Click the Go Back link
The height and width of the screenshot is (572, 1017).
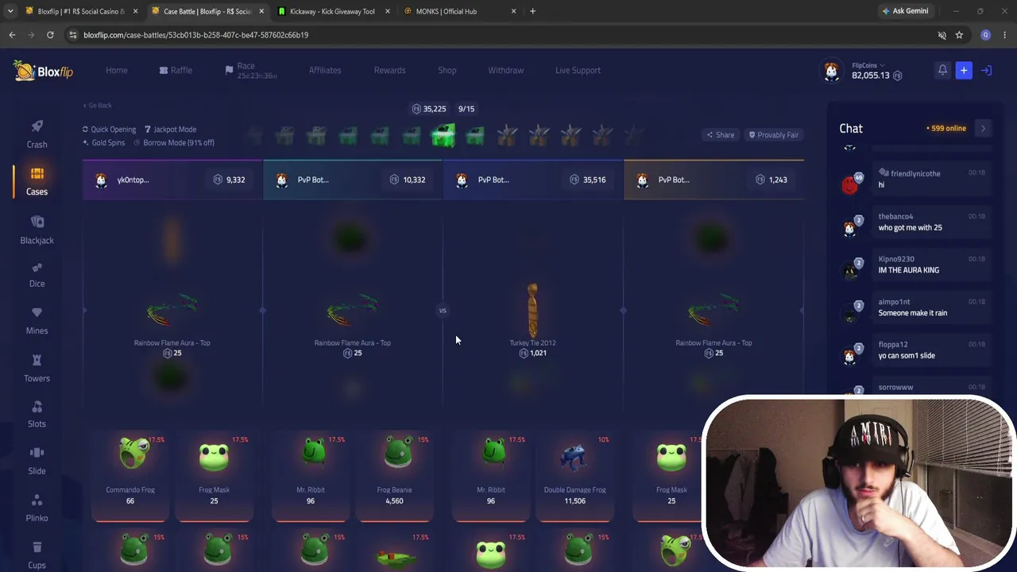tap(97, 106)
